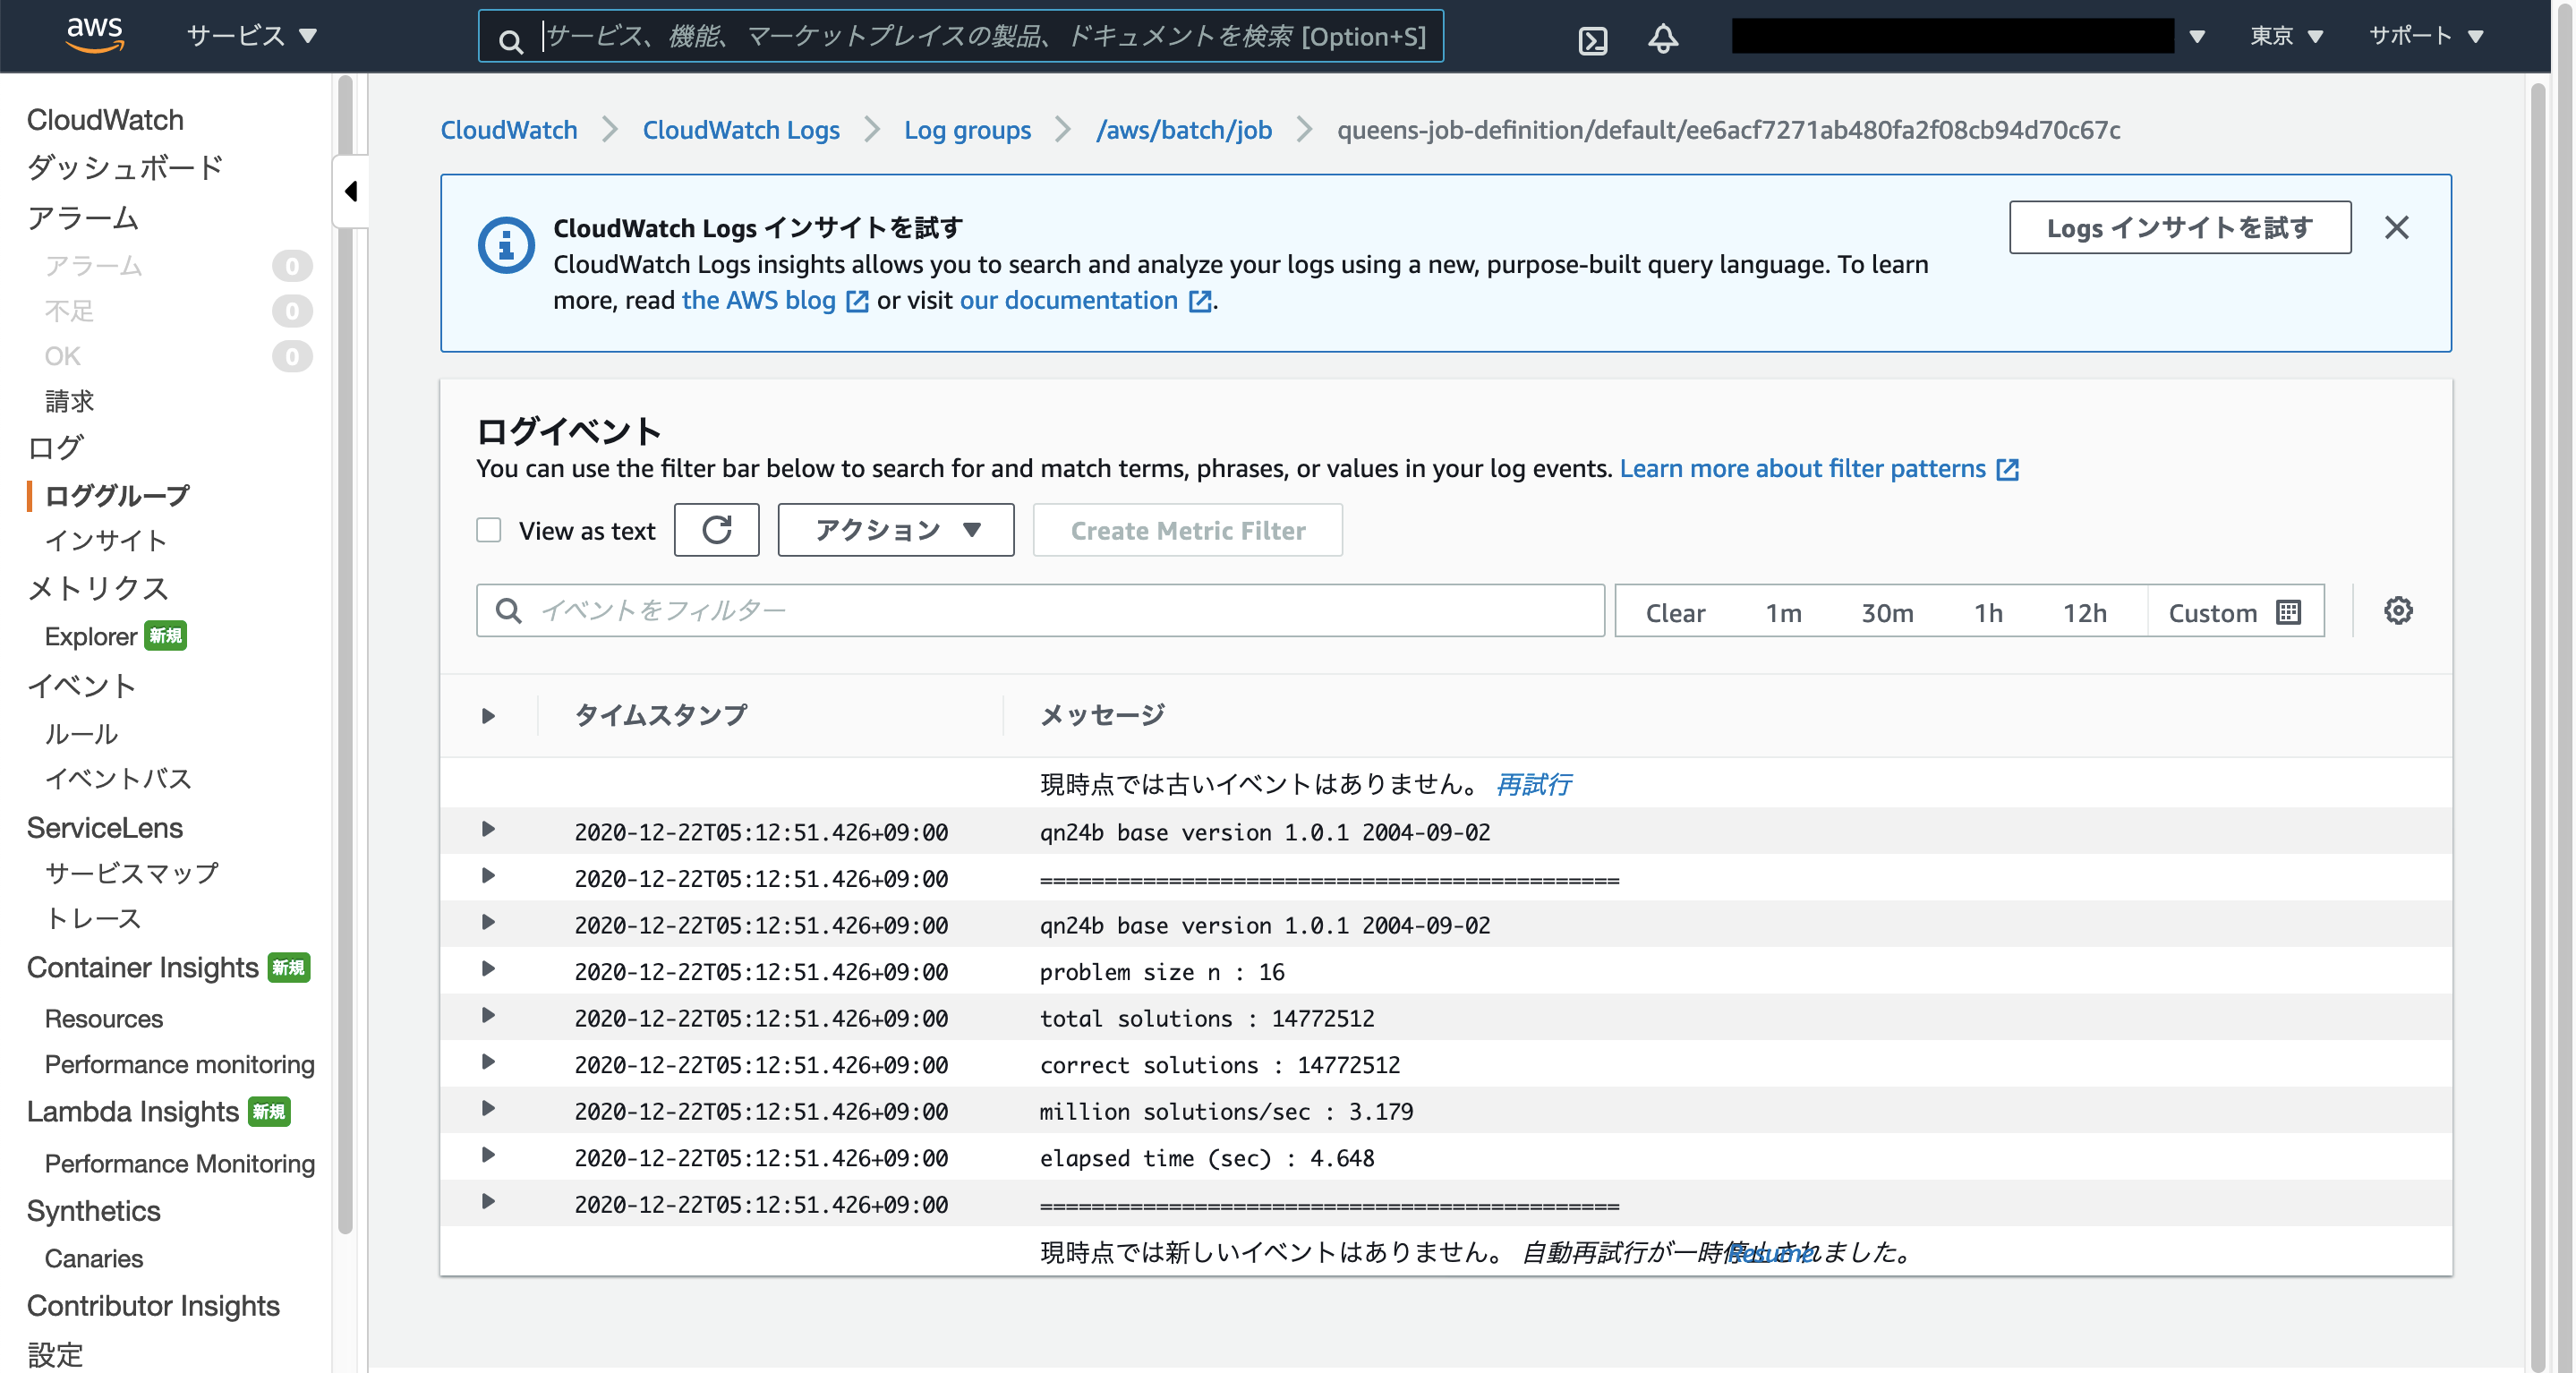Open the サービス dropdown menu
This screenshot has height=1373, width=2576.
(x=252, y=36)
